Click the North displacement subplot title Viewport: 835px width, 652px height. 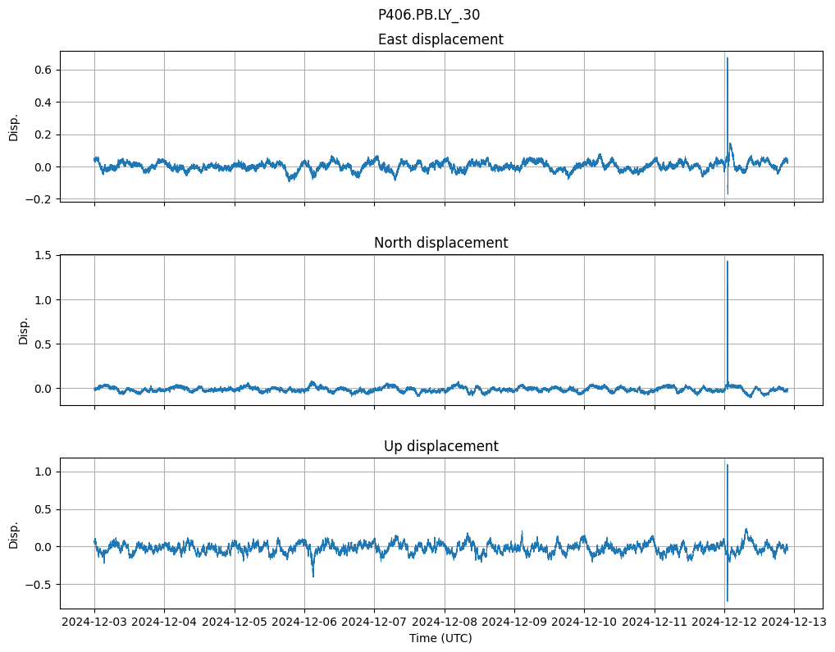click(x=440, y=243)
